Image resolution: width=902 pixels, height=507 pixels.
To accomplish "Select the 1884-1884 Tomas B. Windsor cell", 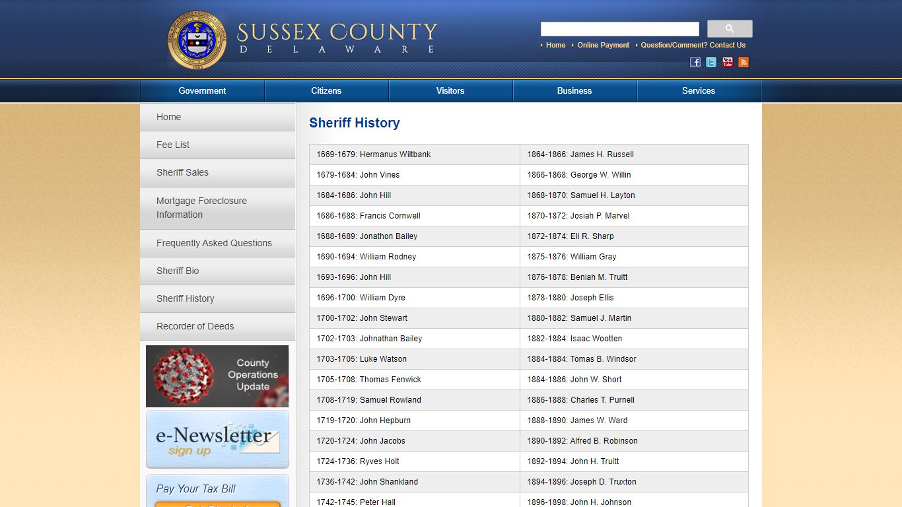I will click(635, 359).
